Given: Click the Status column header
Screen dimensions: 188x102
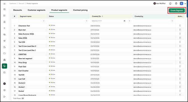Looking at the screenshot, I should 68,16.
